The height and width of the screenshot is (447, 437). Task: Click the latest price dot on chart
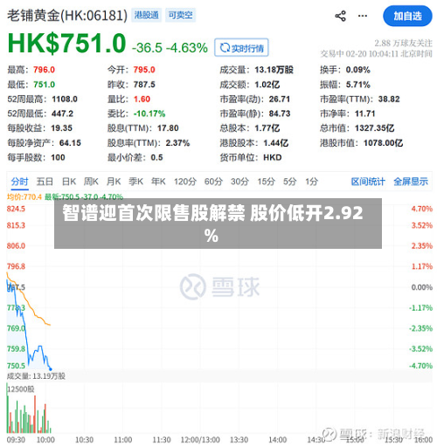(51, 369)
